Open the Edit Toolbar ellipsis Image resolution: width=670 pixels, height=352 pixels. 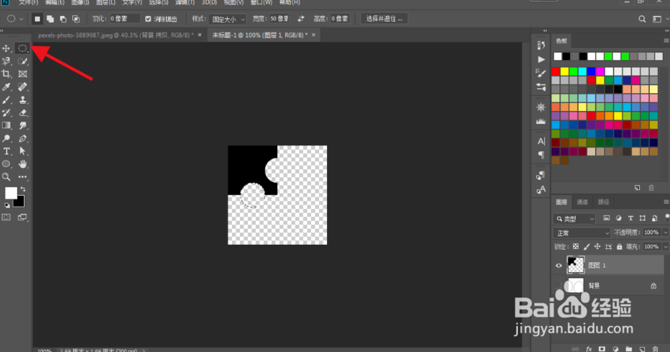pos(22,177)
